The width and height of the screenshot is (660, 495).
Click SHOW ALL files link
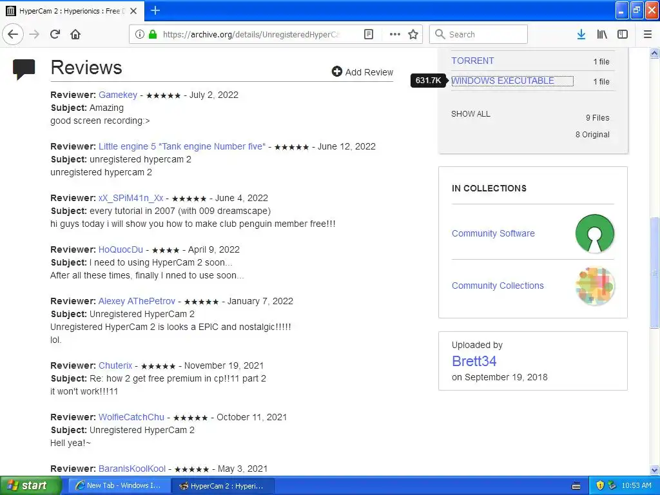pos(471,113)
